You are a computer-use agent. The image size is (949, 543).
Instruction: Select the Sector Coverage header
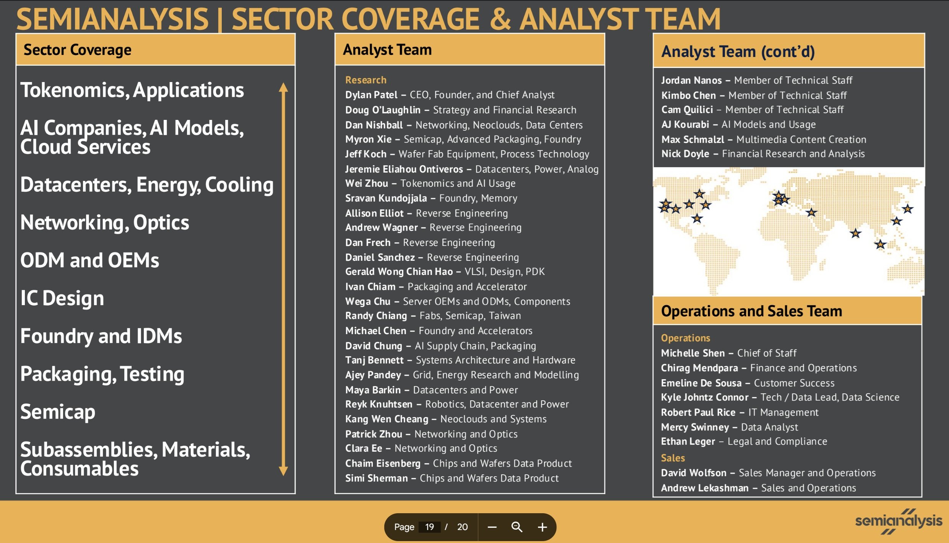78,50
